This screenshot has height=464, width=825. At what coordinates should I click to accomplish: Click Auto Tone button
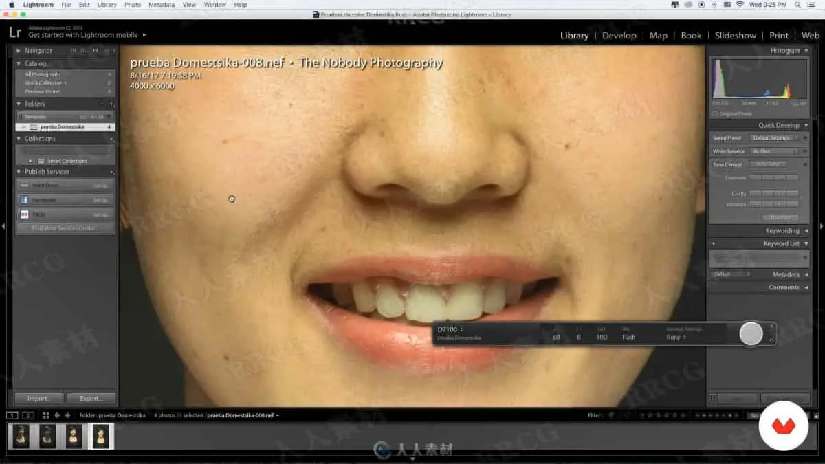point(767,164)
